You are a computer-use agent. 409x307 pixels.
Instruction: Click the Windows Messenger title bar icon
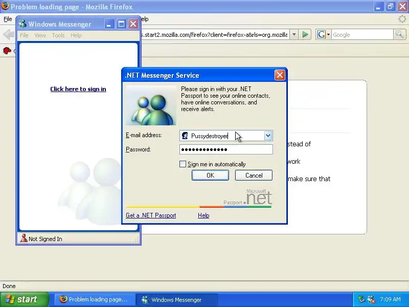(x=22, y=24)
